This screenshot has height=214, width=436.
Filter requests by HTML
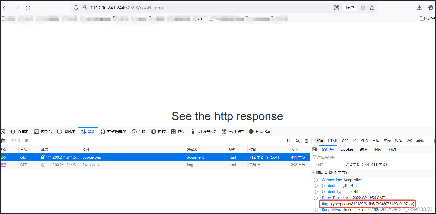click(333, 141)
